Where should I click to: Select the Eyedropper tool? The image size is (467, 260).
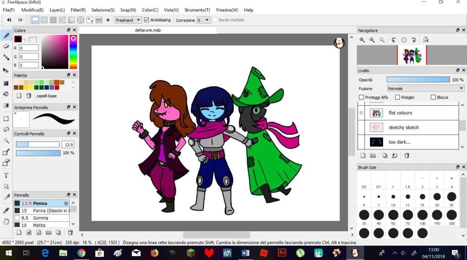pos(6,211)
